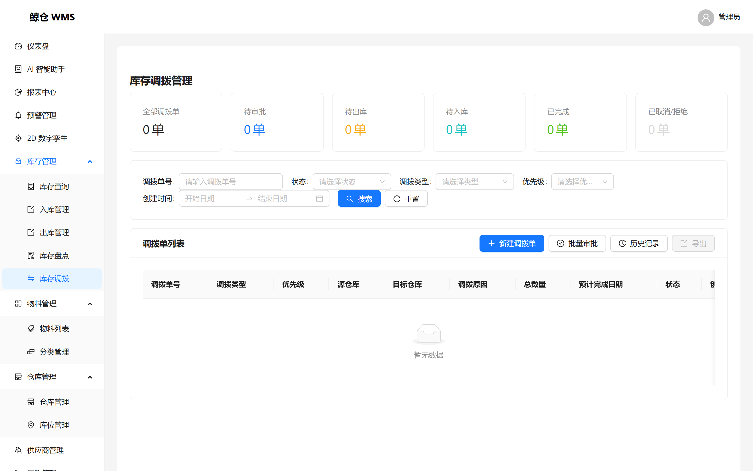
Task: Click the location pin icon beside 库位管理
Action: point(31,425)
